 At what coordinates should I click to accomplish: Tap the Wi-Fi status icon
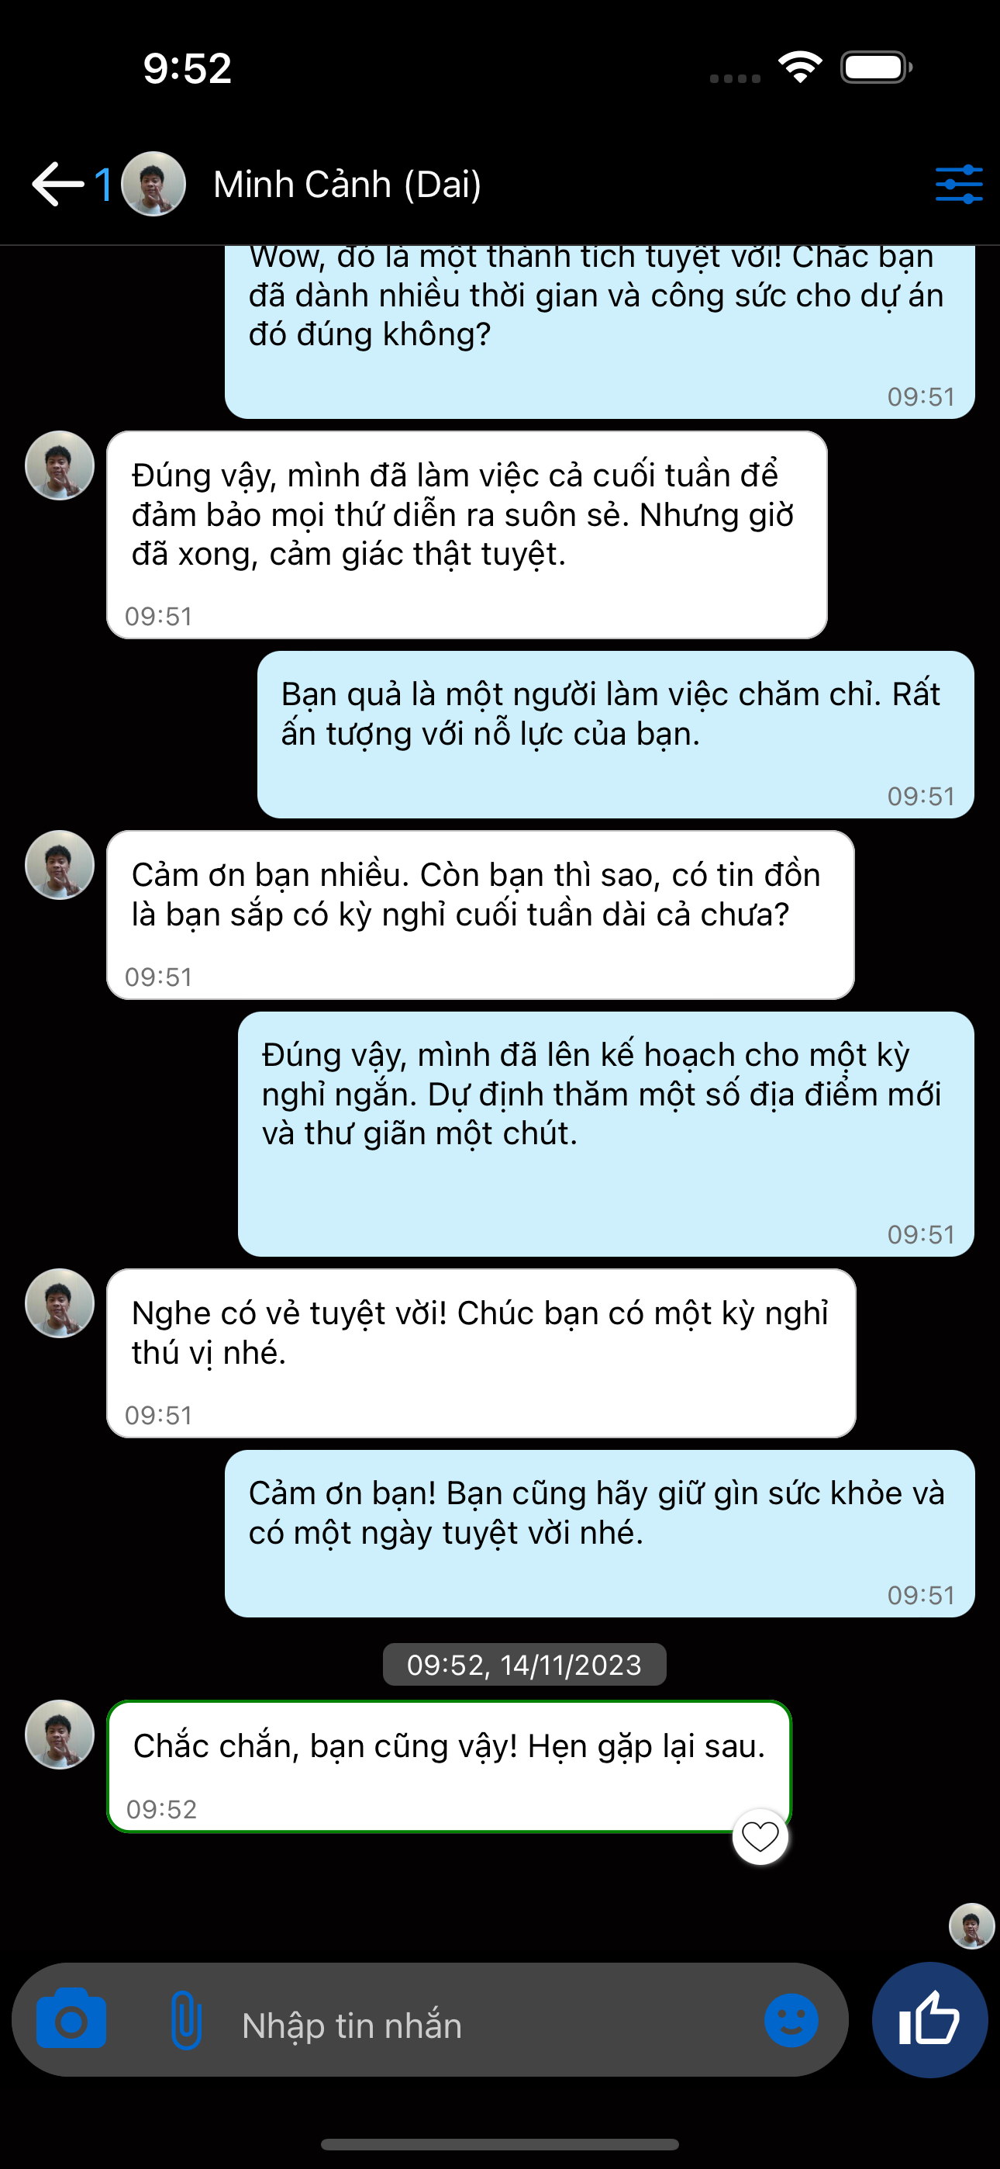[800, 67]
